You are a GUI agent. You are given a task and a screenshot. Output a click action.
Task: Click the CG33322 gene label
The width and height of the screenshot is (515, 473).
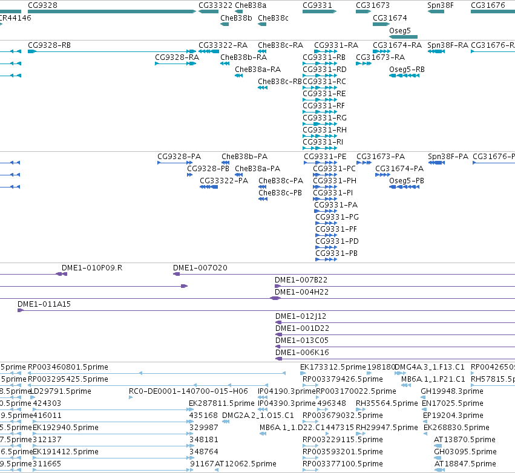coord(215,5)
